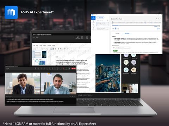Click the line tool in presentation toolbar
The height and width of the screenshot is (126, 169).
(x=61, y=49)
